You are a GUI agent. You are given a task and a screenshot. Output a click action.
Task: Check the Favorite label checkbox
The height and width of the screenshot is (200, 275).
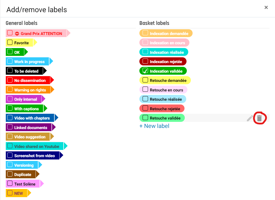(10, 43)
